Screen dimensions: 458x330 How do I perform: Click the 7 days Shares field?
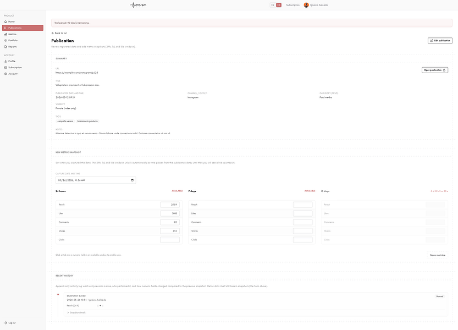point(302,231)
